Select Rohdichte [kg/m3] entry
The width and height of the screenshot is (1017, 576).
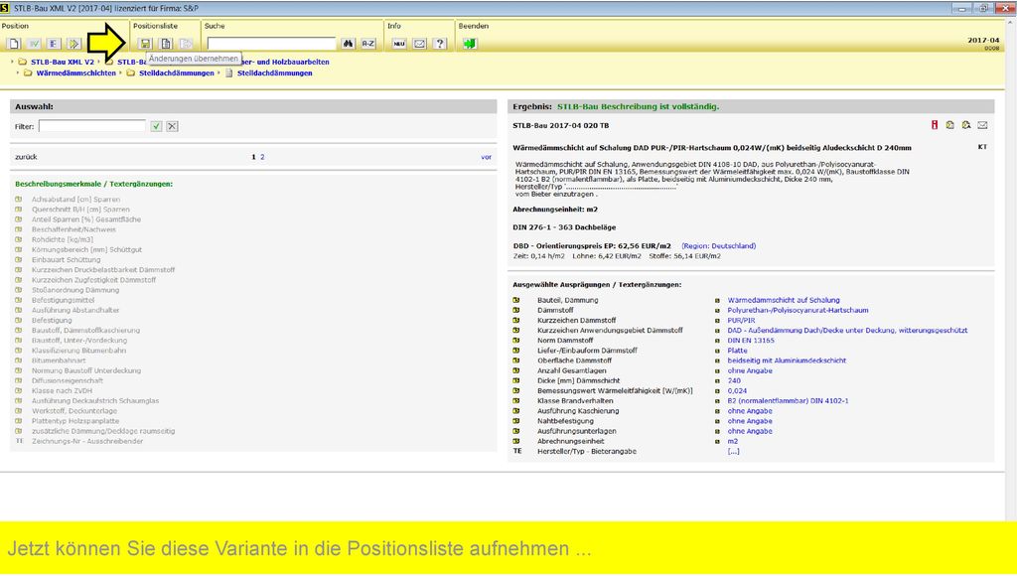(63, 240)
